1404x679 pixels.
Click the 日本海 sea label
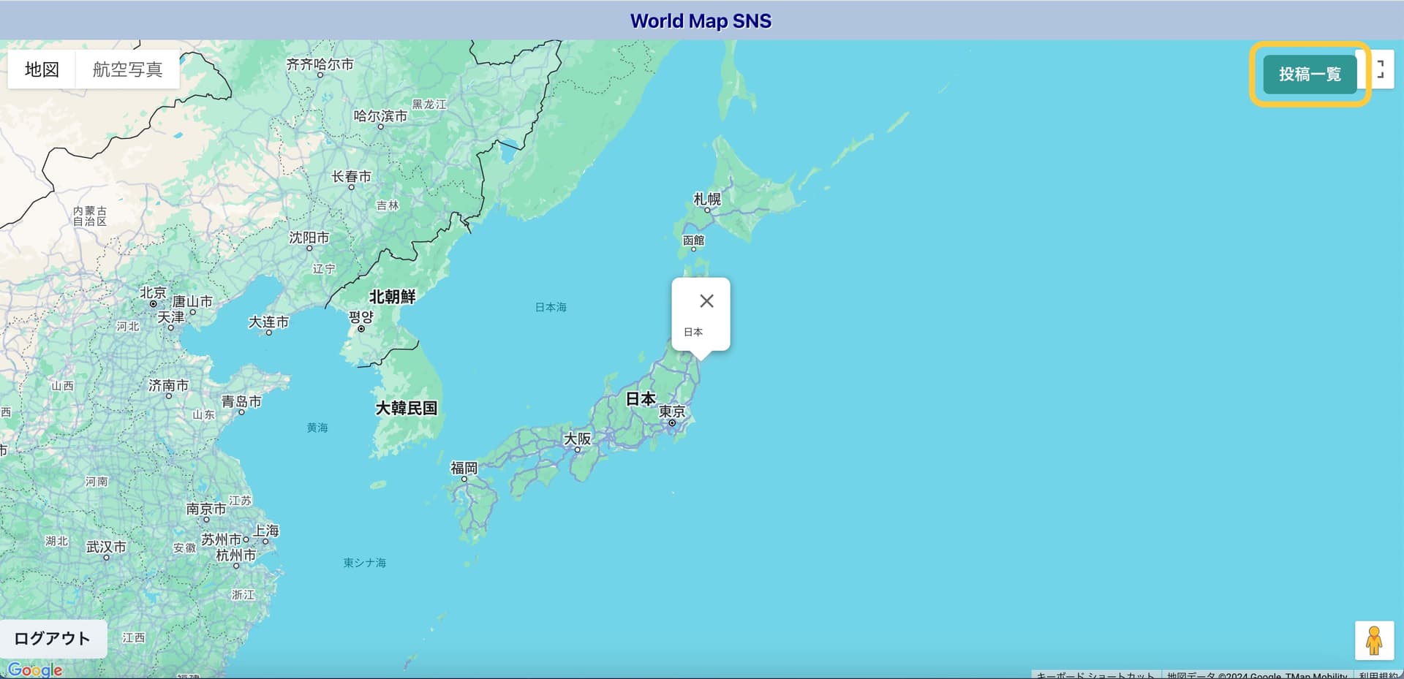(x=551, y=307)
